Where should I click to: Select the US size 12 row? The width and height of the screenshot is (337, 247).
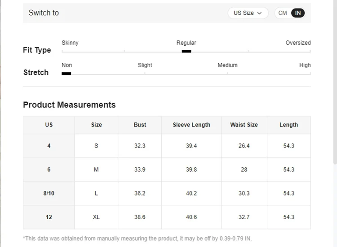[x=49, y=217]
